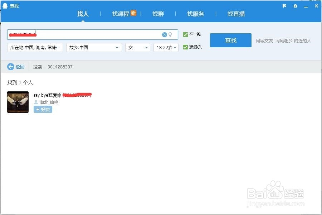Switch to the 找直播 tab
322x215 pixels.
coord(236,14)
